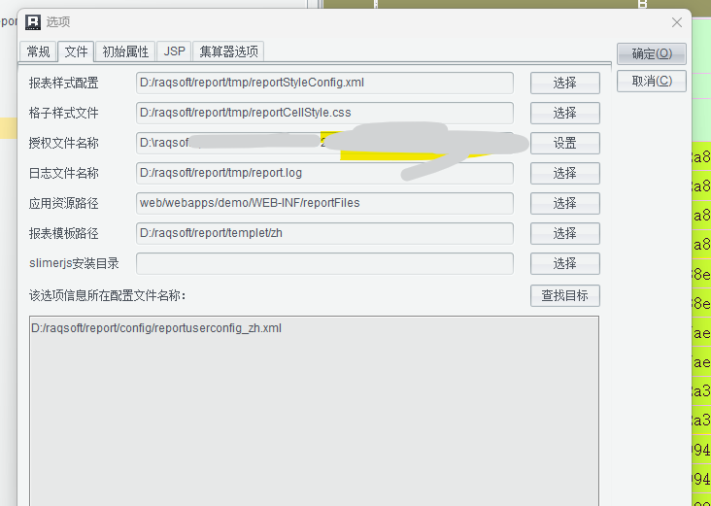Image resolution: width=711 pixels, height=506 pixels.
Task: Click the 选项 dialog app icon
Action: tap(33, 22)
